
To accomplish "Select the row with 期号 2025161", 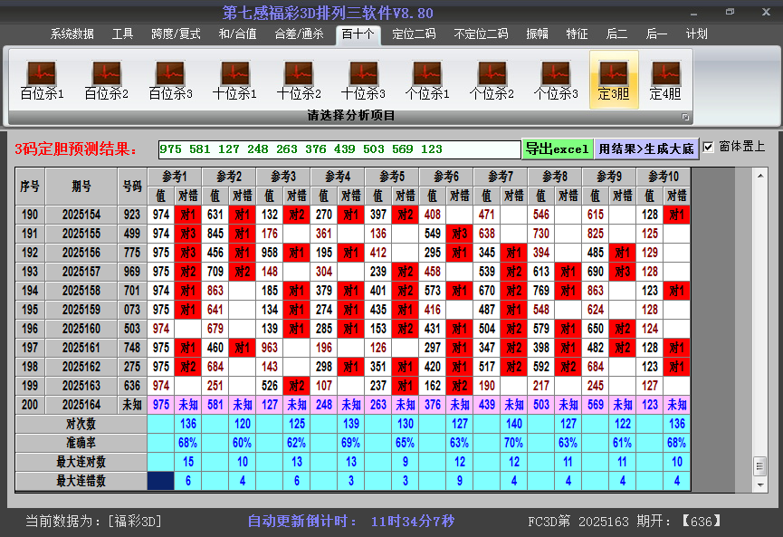I will (352, 348).
